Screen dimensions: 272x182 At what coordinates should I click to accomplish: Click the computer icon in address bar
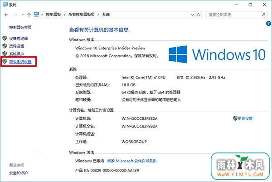tap(36, 15)
